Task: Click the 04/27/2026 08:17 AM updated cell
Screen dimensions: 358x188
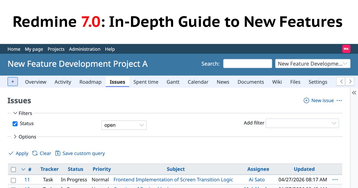Action: pos(303,180)
